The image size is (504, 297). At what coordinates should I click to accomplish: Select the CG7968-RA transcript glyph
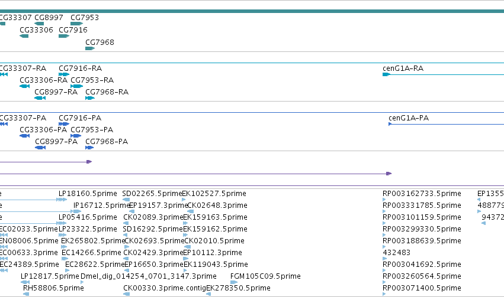90,98
